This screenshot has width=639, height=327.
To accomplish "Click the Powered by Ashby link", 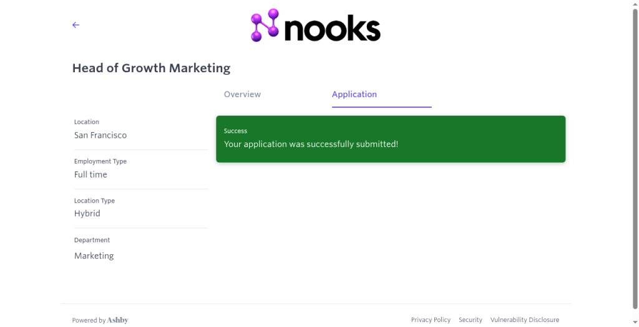I will point(100,320).
